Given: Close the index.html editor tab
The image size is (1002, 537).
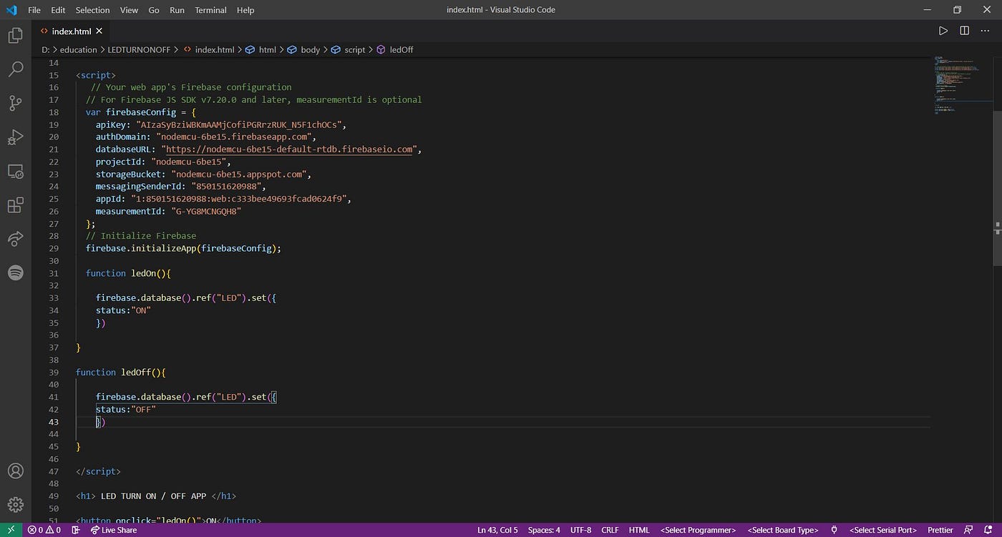Looking at the screenshot, I should pyautogui.click(x=99, y=31).
